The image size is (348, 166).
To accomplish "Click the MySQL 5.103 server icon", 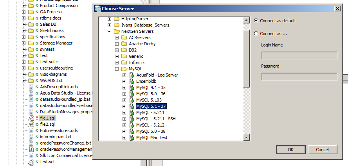I will click(x=132, y=100).
